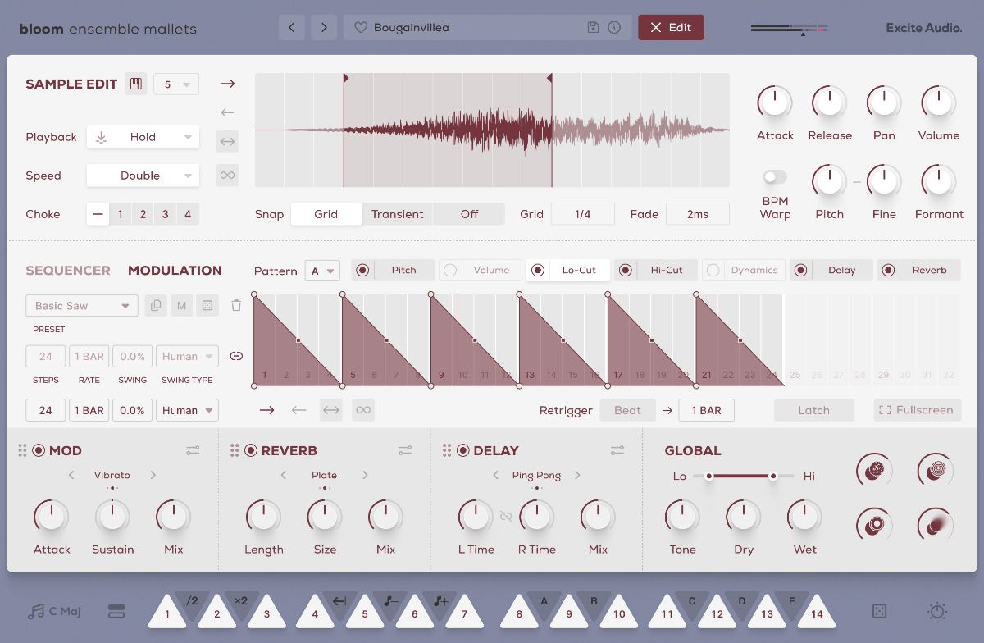
Task: Switch to next MOD type after Vibrato
Action: (153, 475)
